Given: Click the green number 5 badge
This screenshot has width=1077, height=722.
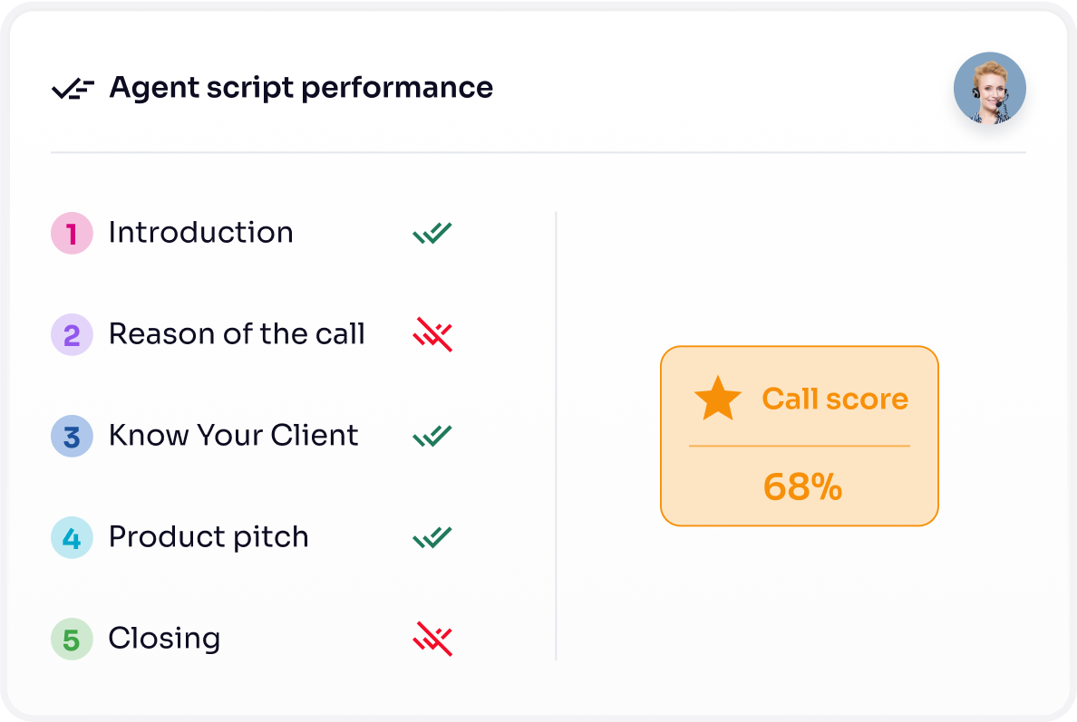Looking at the screenshot, I should pos(72,639).
